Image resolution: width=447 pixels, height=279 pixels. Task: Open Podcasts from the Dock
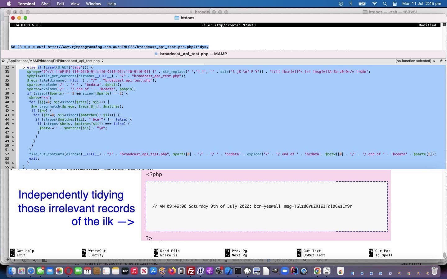coord(210,271)
